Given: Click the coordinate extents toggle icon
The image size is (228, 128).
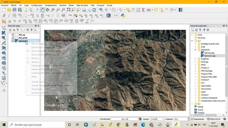Looking at the screenshot, I should 140,119.
